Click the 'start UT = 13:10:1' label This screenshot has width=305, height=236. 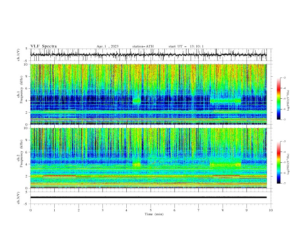(186, 46)
